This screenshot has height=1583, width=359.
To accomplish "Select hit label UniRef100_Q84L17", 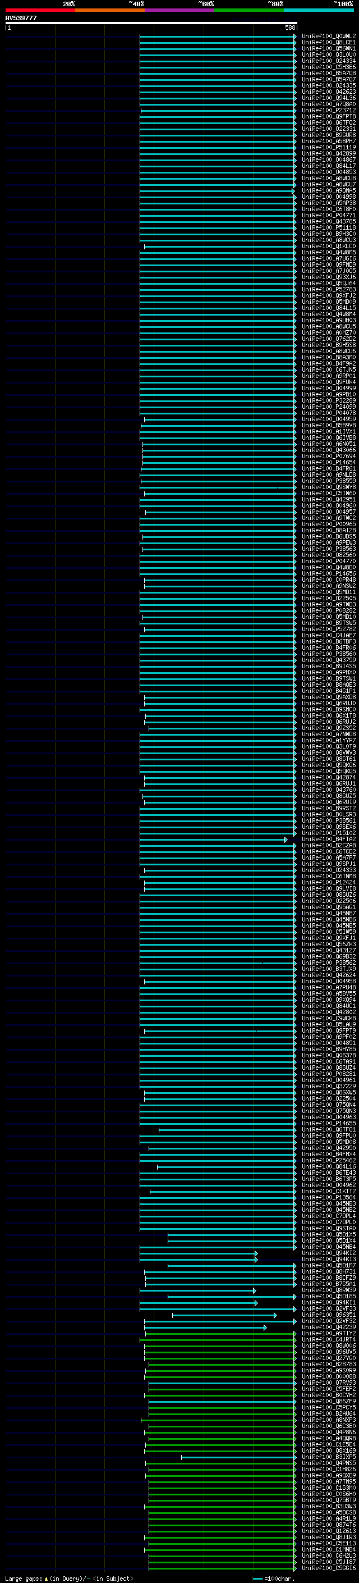I will 329,166.
